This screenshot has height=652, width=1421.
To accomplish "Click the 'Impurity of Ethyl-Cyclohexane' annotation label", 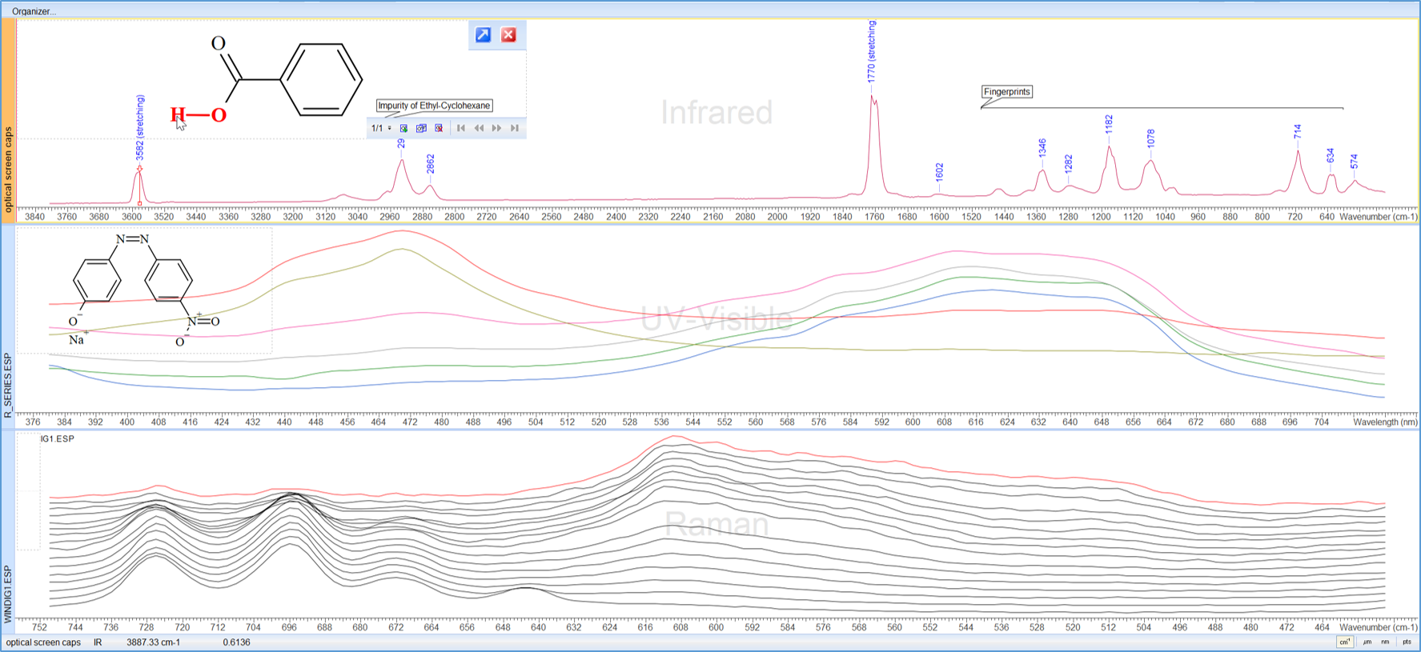I will (x=434, y=106).
